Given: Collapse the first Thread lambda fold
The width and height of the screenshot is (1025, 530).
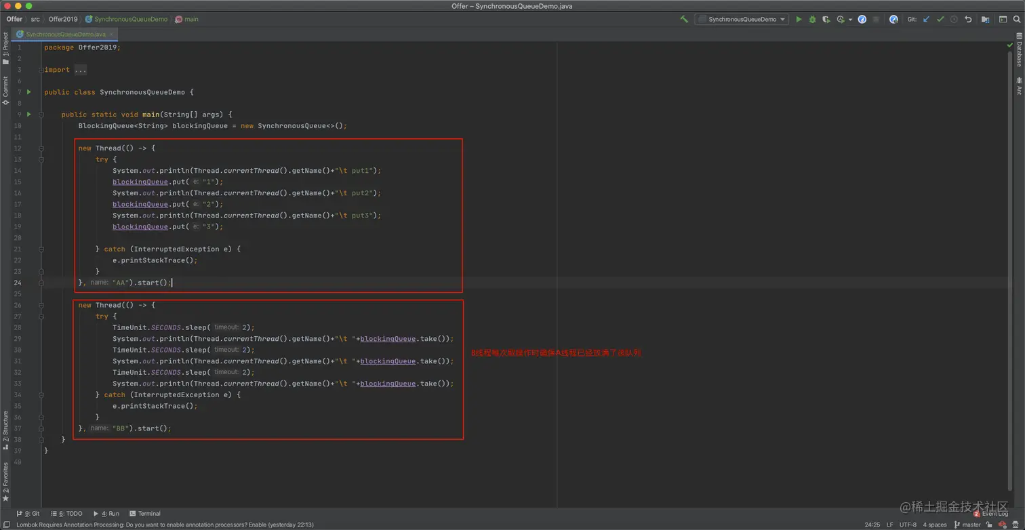Looking at the screenshot, I should coord(41,148).
